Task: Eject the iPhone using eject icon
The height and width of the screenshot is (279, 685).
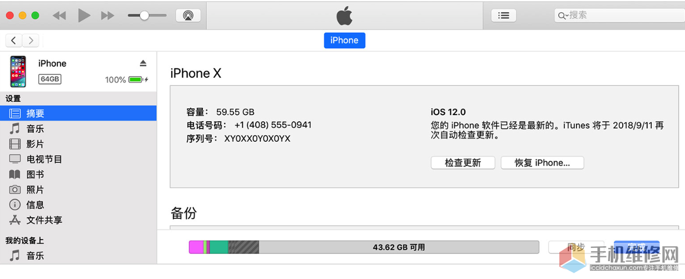Action: click(x=143, y=63)
